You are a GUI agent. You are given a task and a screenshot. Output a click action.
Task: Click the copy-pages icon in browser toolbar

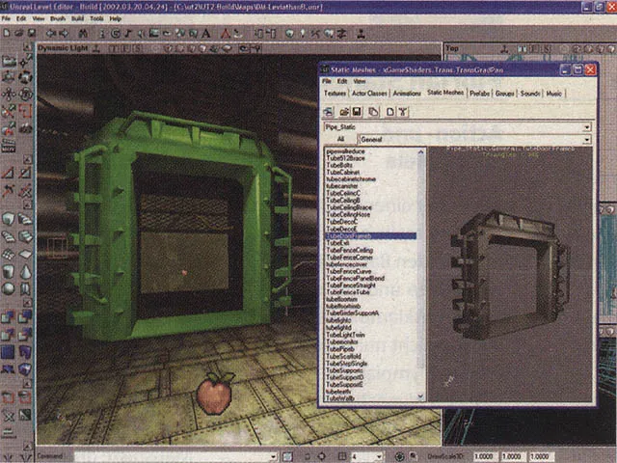(373, 112)
